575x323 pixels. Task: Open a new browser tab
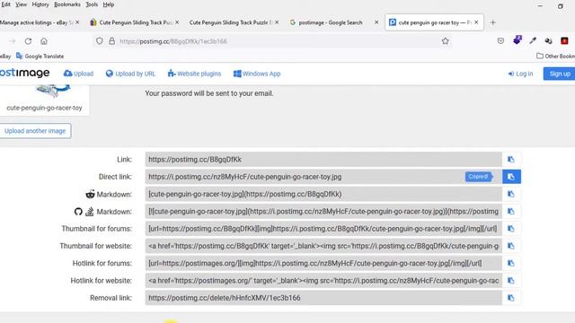point(493,22)
